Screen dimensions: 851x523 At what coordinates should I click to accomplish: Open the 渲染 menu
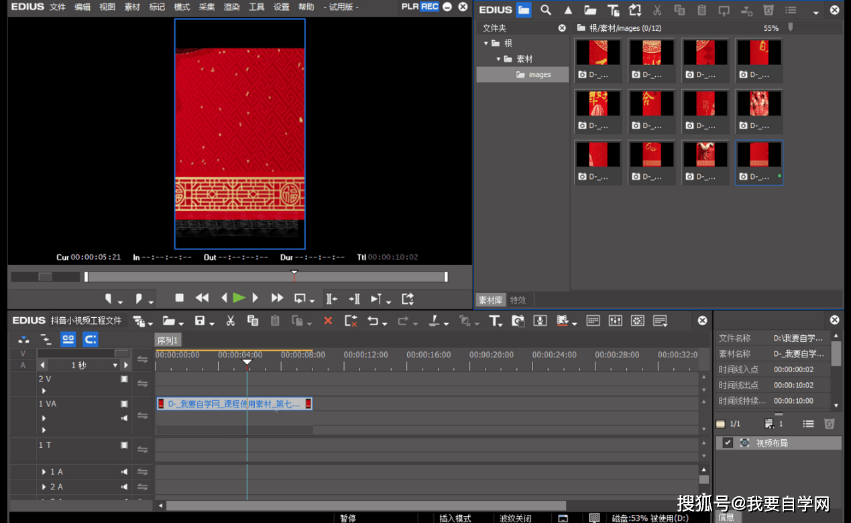(x=231, y=7)
